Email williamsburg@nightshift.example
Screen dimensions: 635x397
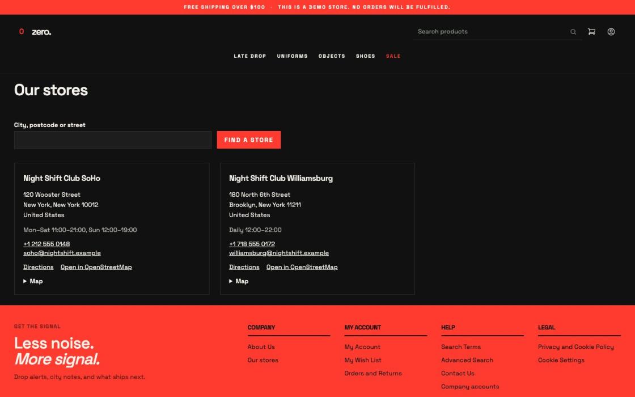pyautogui.click(x=279, y=253)
